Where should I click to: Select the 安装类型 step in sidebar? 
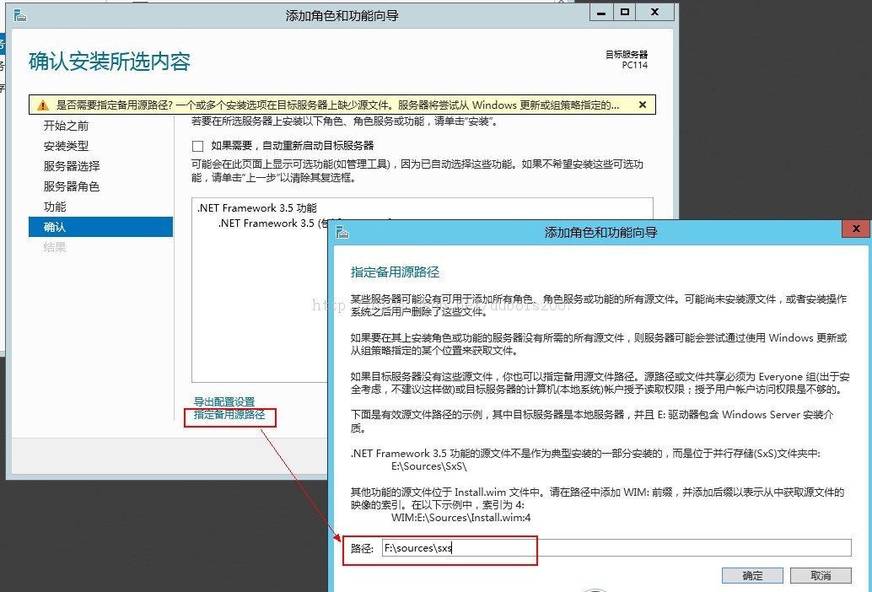pos(66,146)
